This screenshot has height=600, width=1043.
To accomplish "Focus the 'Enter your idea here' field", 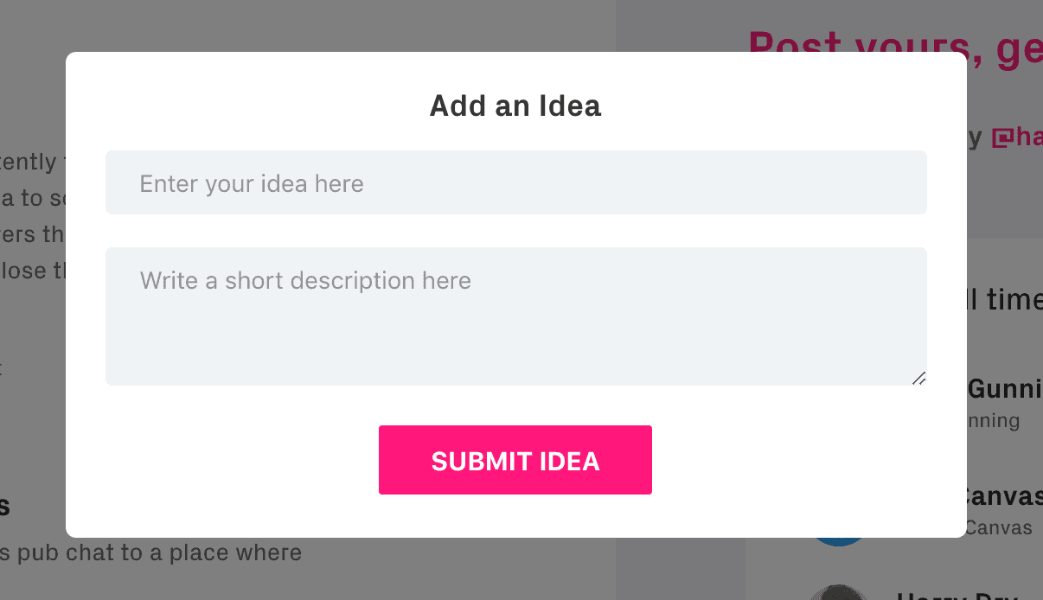I will pyautogui.click(x=515, y=183).
